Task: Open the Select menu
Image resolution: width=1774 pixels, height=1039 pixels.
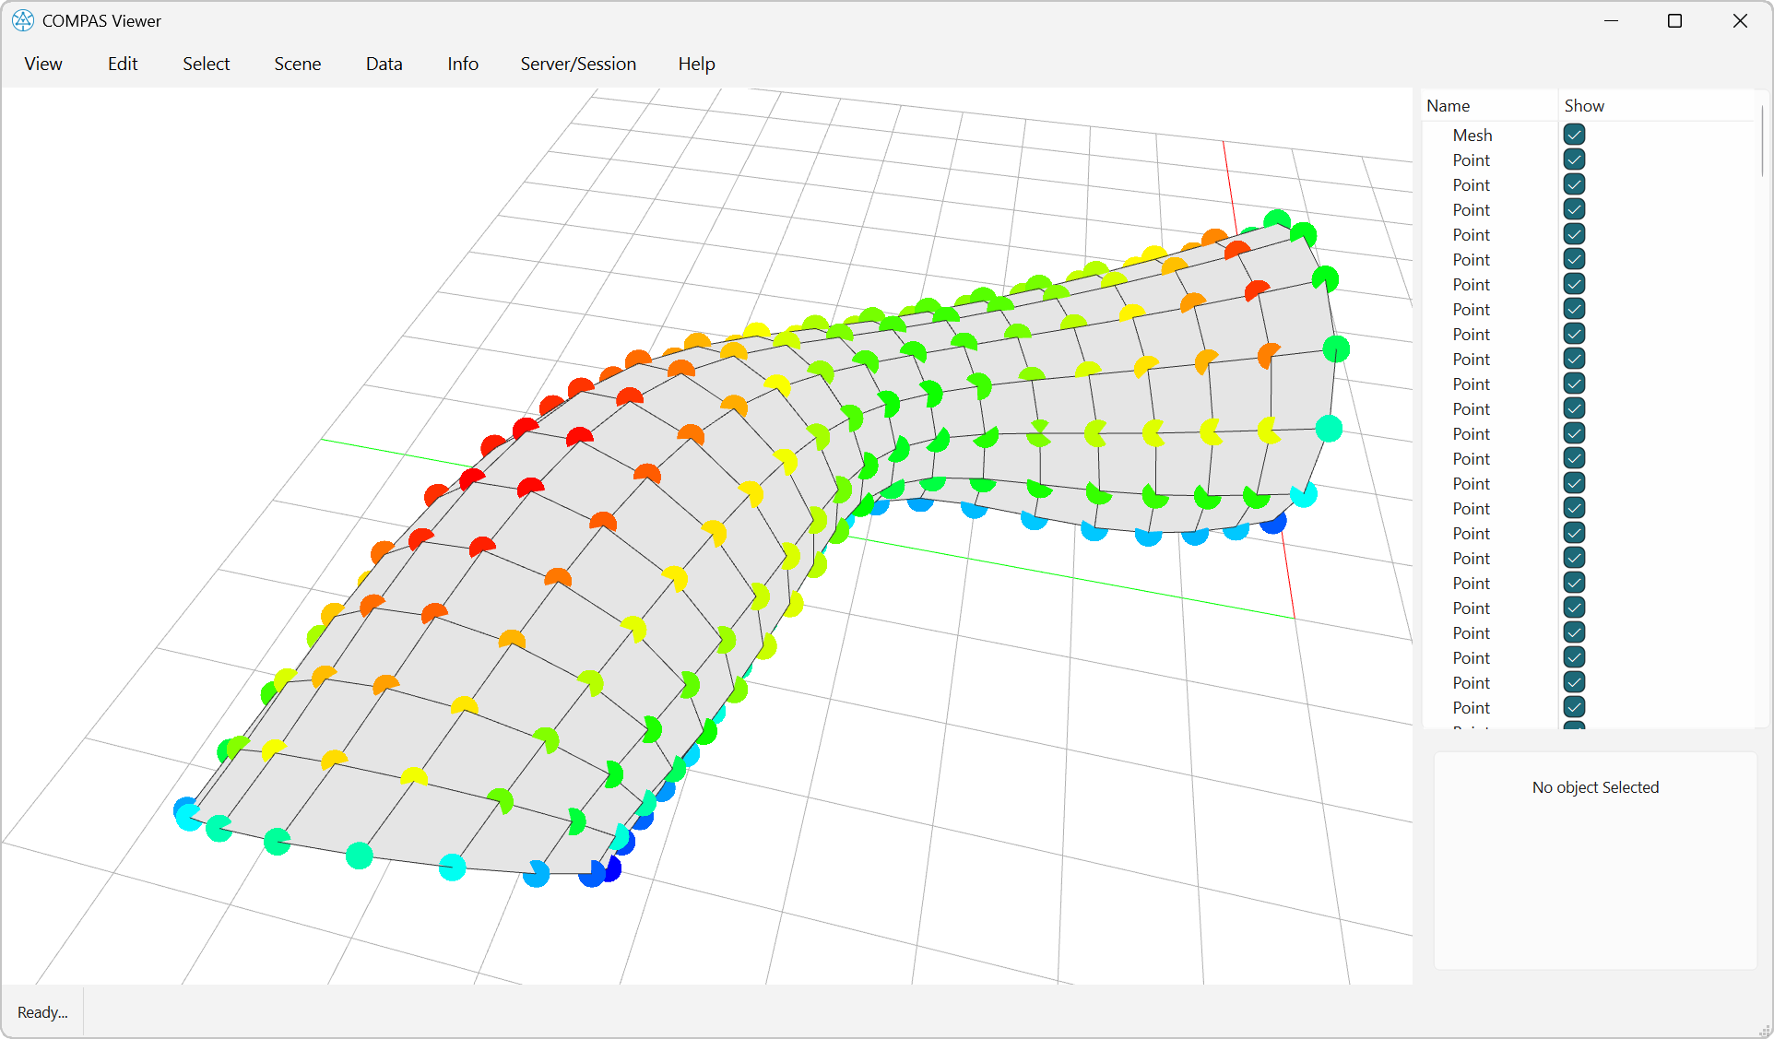Action: click(x=206, y=64)
